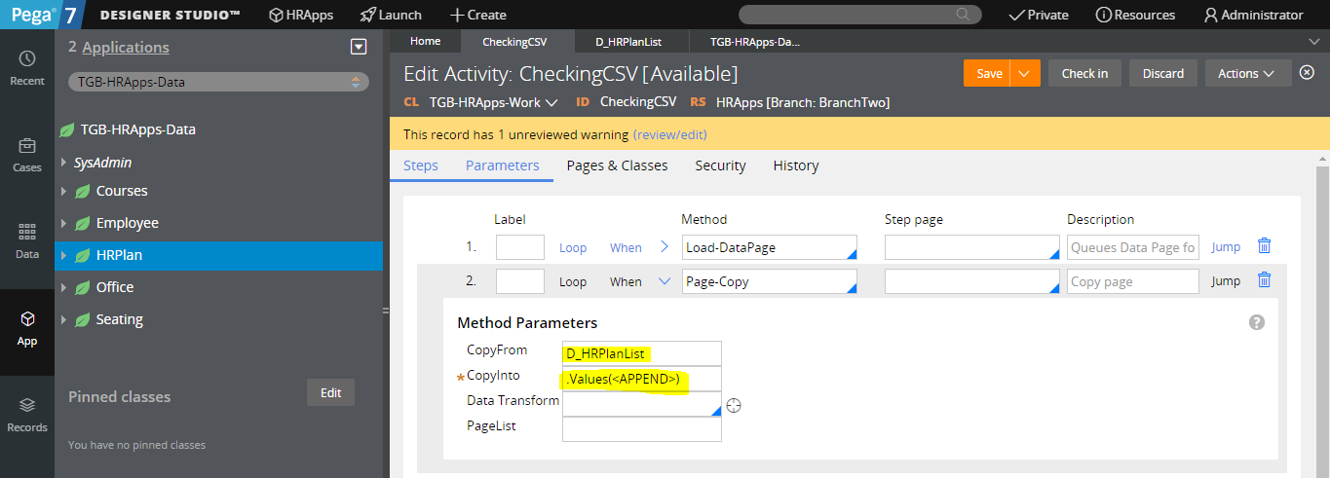Delete step 2 Page-Copy trash icon
Viewport: 1330px width, 478px height.
[x=1265, y=280]
